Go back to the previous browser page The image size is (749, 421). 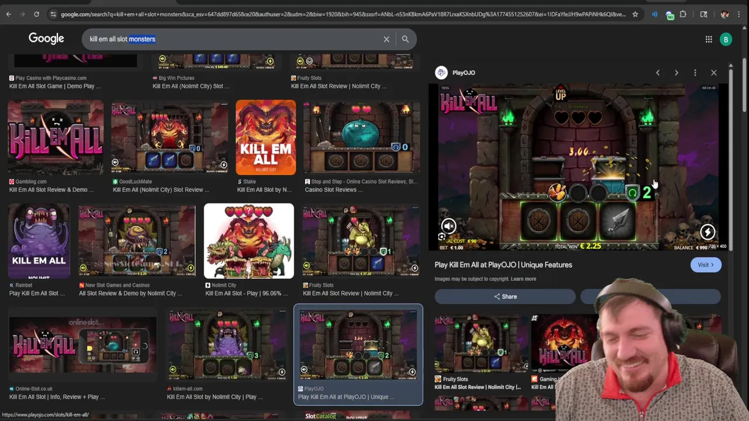click(8, 14)
